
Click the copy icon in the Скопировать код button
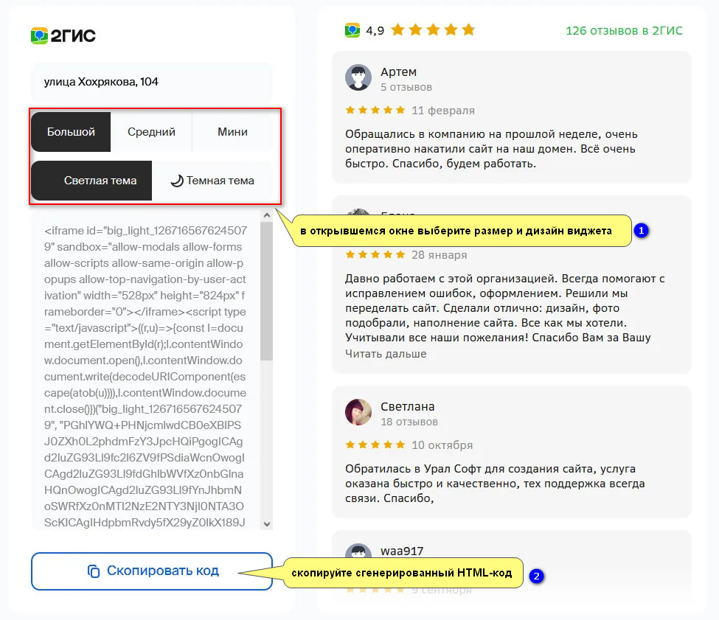[x=94, y=571]
